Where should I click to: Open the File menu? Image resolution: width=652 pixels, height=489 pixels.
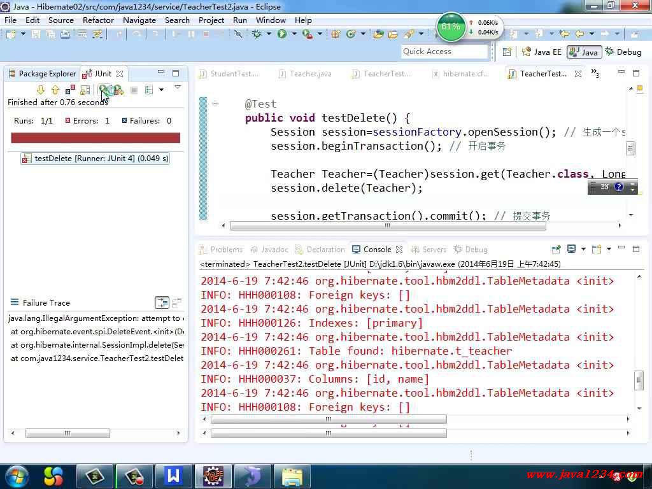click(x=10, y=20)
